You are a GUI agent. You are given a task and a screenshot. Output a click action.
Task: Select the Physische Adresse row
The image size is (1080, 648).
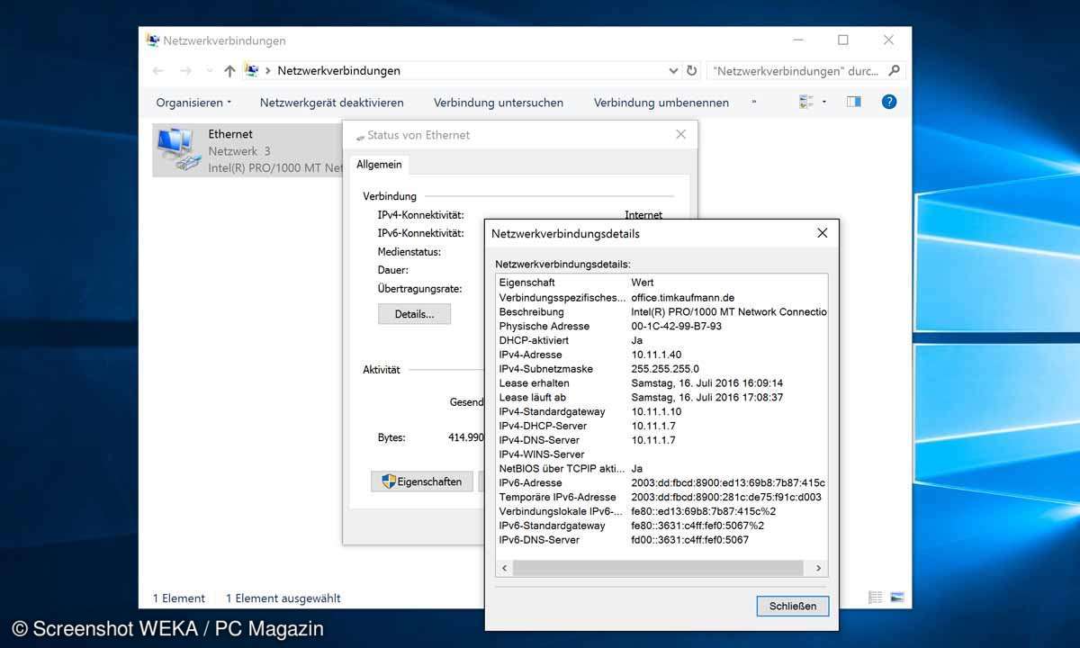(x=661, y=326)
